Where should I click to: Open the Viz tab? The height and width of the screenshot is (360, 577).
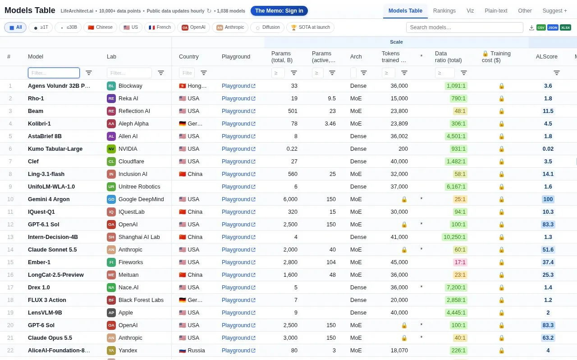[x=470, y=11]
